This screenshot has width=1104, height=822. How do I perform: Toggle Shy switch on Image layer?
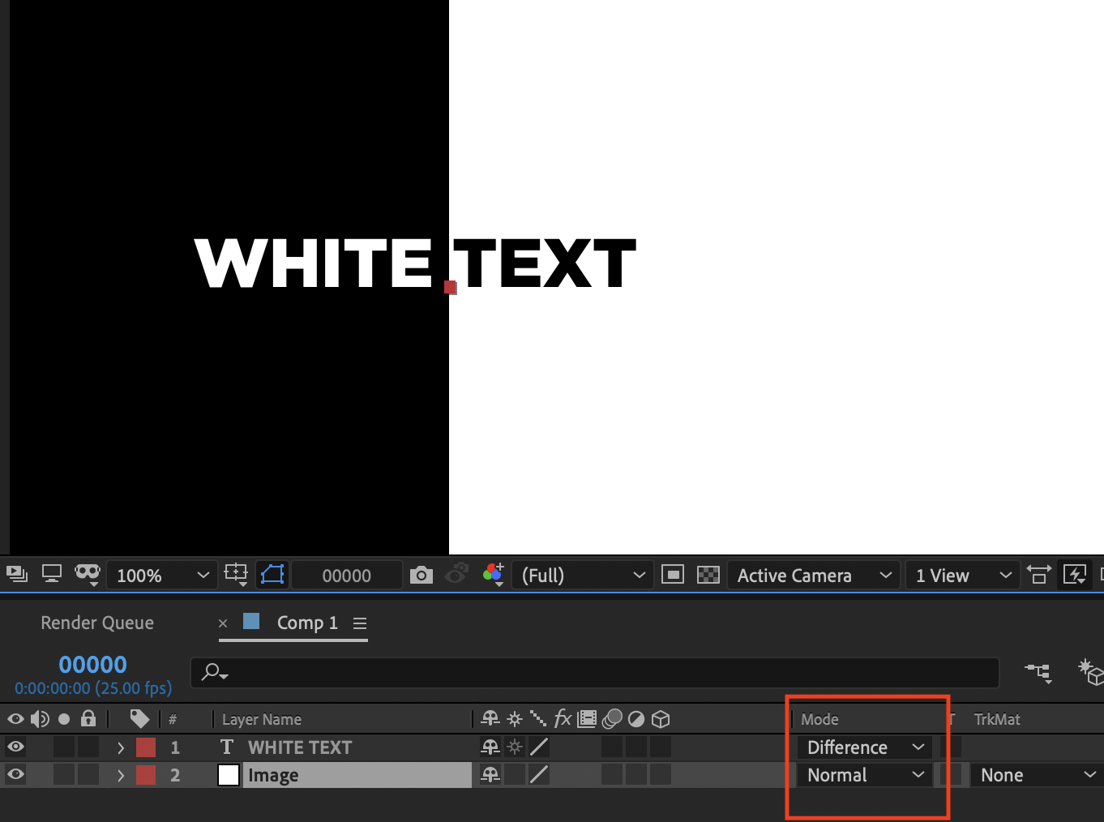pyautogui.click(x=490, y=774)
